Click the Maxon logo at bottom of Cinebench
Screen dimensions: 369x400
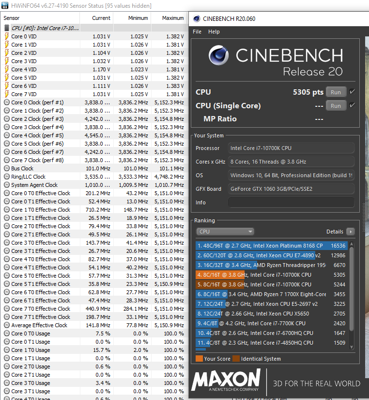coord(226,380)
